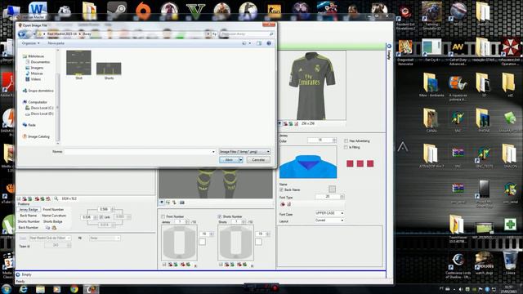Enable the Is Fitting checkbox
The height and width of the screenshot is (294, 523).
346,147
